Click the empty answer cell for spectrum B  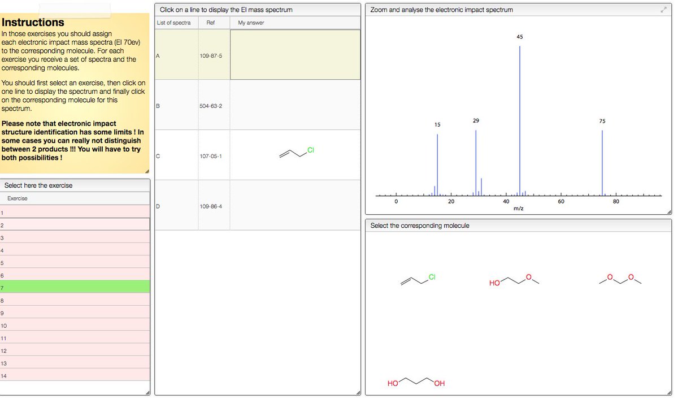pyautogui.click(x=295, y=105)
